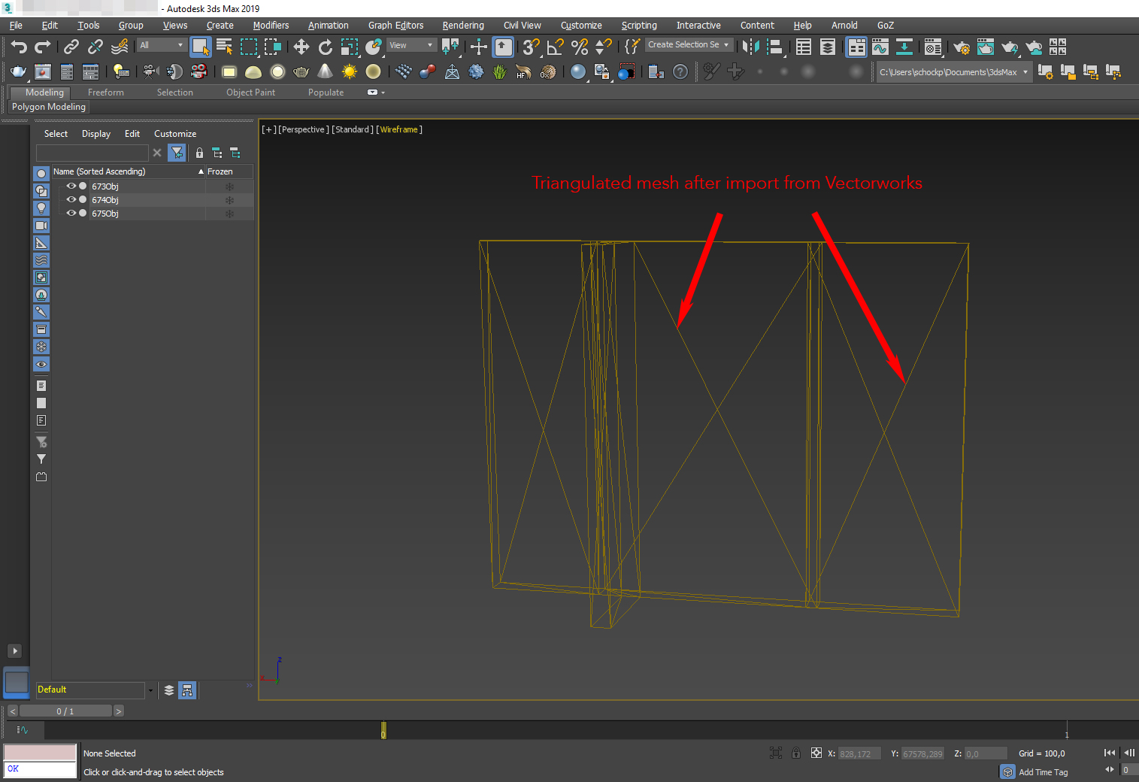Toggle Angle Snap icon
Screen dimensions: 1139x782
tap(556, 47)
